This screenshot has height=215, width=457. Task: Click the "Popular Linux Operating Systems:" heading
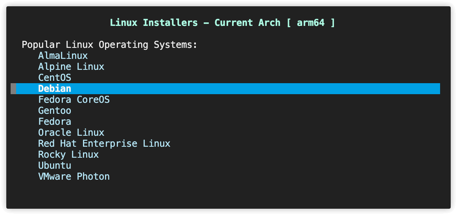tap(109, 45)
